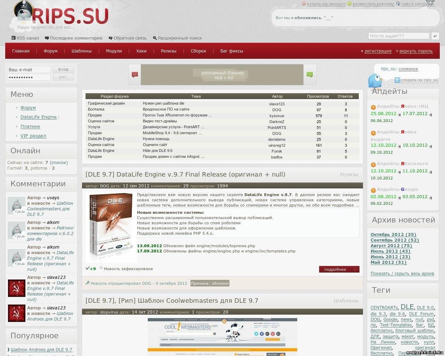Click the подробнее button
The width and height of the screenshot is (445, 356).
pos(339,269)
